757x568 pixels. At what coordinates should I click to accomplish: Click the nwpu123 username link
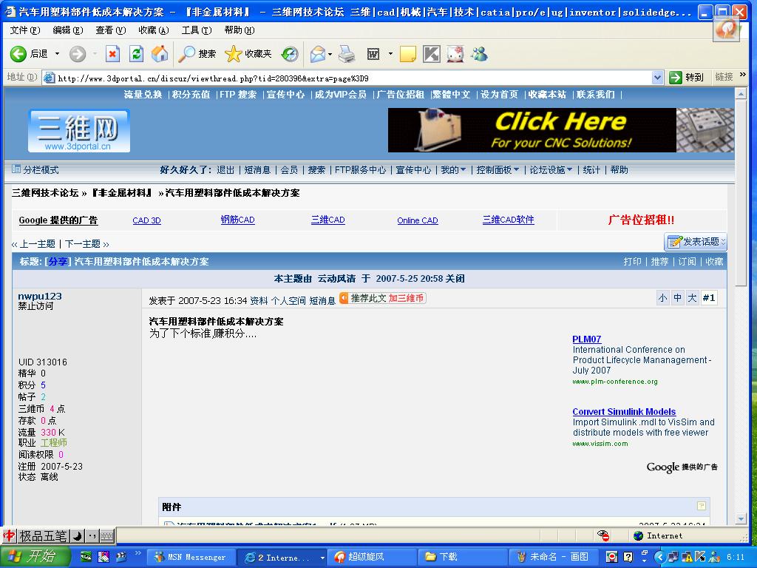click(x=40, y=296)
